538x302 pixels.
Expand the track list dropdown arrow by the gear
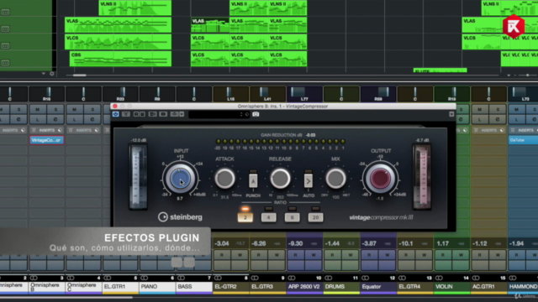coord(44,74)
